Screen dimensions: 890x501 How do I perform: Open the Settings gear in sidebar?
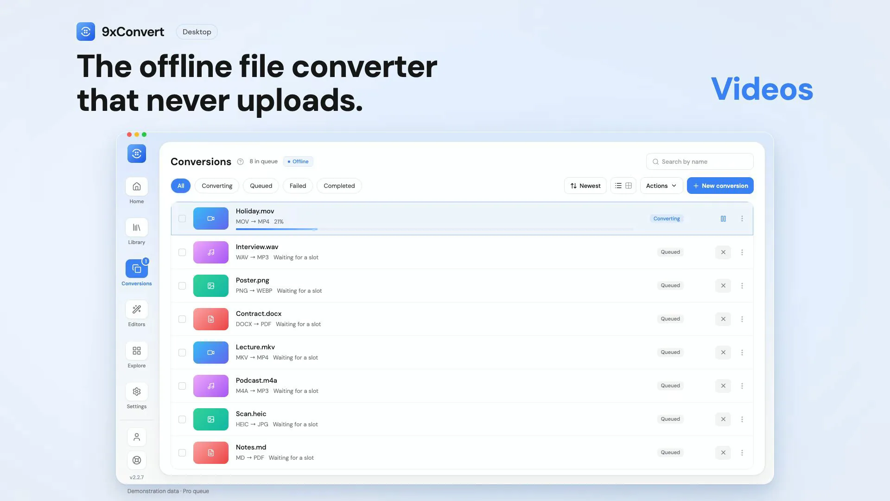click(136, 392)
